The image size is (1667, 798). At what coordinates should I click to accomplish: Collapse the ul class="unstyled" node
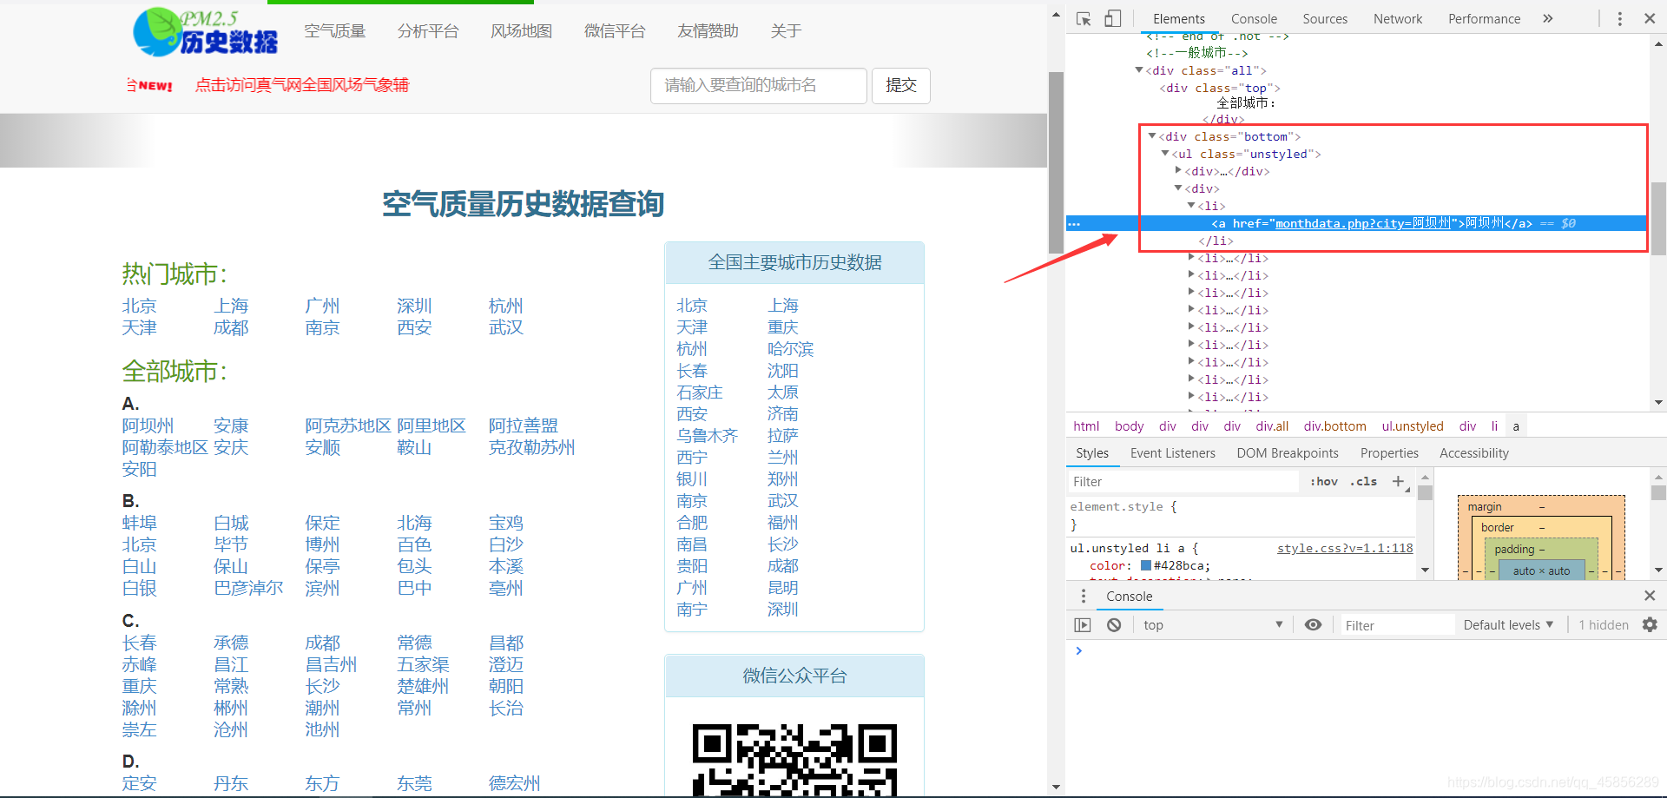(x=1165, y=154)
